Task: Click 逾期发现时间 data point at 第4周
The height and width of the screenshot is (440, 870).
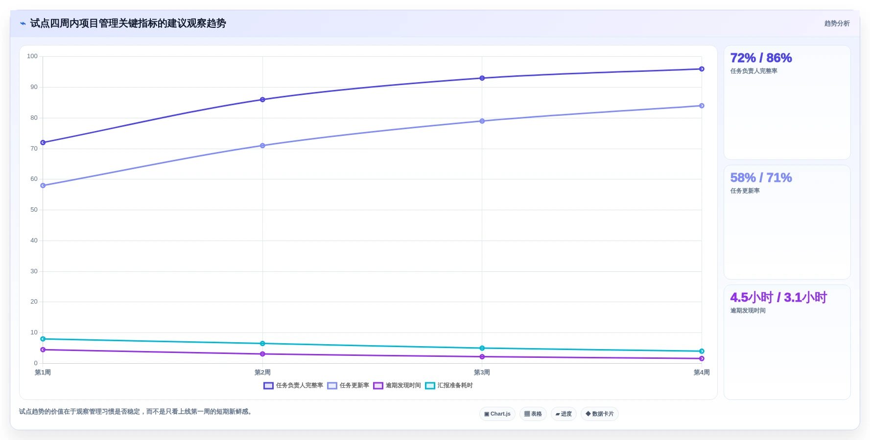Action: 702,358
